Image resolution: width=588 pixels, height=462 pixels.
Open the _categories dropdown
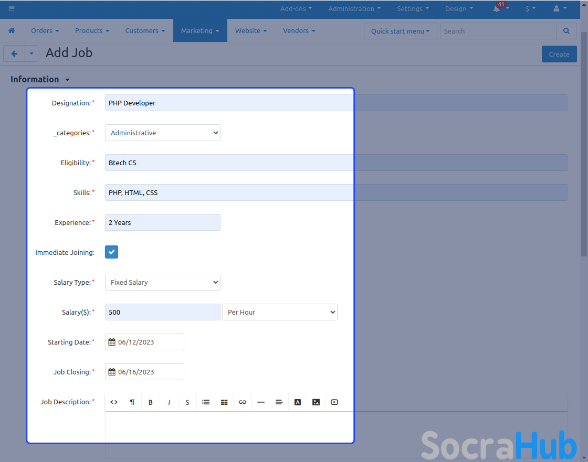click(163, 133)
